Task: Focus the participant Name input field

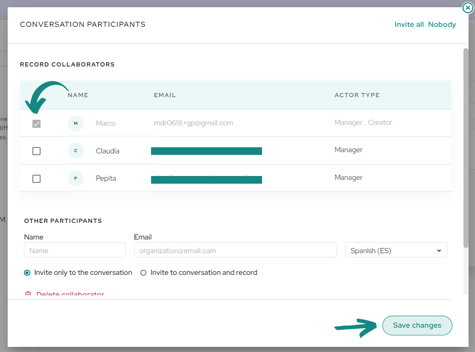Action: coord(75,250)
